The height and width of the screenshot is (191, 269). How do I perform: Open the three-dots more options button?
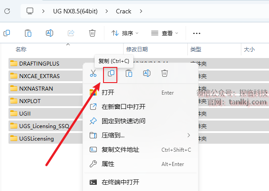pos(197,33)
